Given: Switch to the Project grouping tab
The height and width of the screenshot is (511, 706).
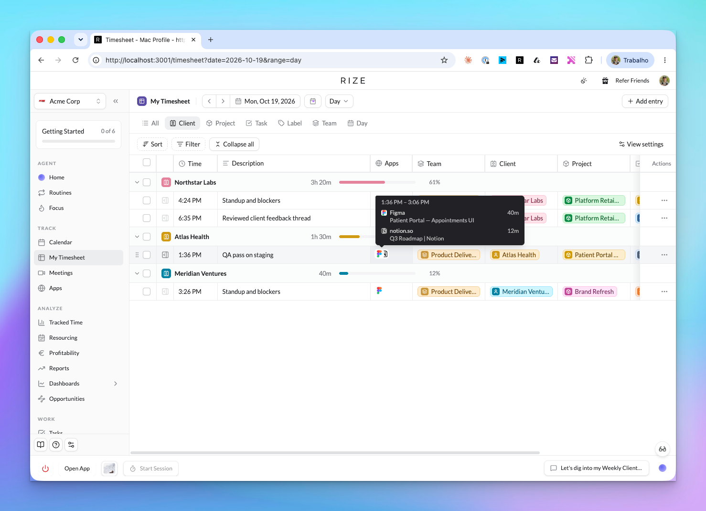Looking at the screenshot, I should (221, 123).
